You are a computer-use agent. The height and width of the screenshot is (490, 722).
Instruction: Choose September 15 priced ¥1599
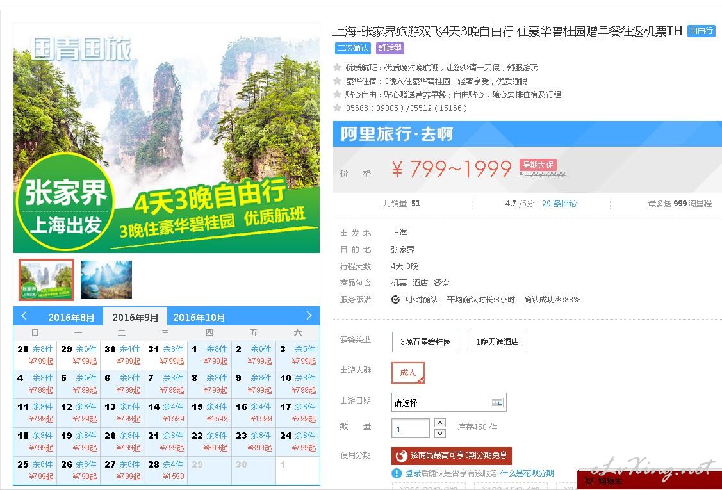[x=209, y=412]
